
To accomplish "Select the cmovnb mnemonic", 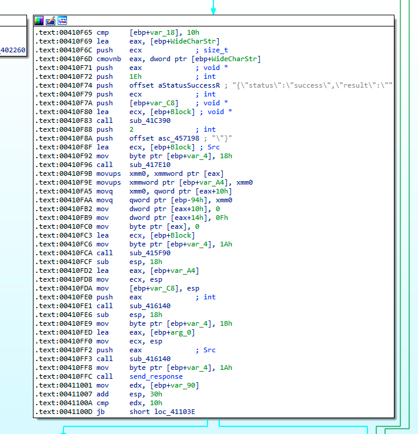I will (x=107, y=59).
